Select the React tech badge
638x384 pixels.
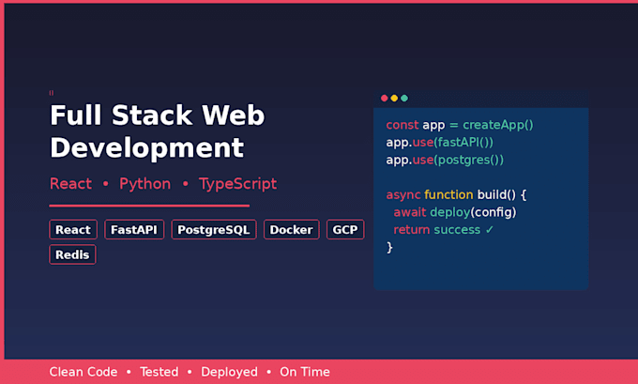73,230
